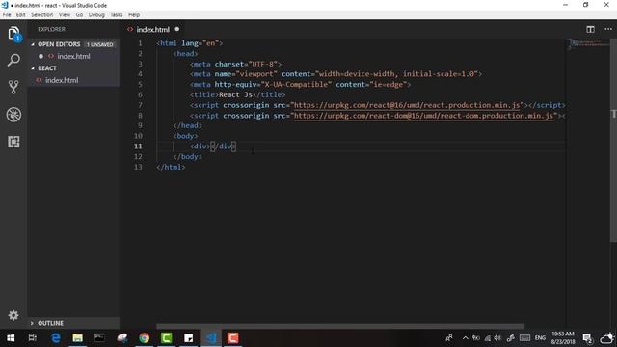Viewport: 617px width, 347px height.
Task: Select the index.html editor tab
Action: click(152, 29)
